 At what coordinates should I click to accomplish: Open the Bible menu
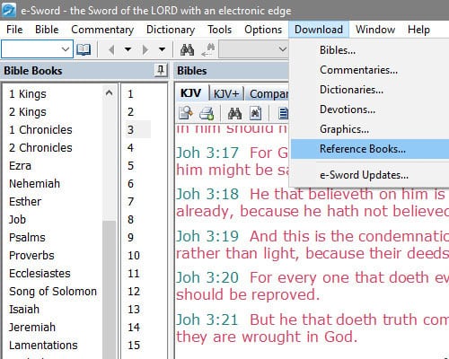tap(47, 30)
